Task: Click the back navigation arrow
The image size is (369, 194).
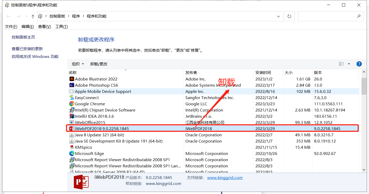Action: [x=9, y=17]
